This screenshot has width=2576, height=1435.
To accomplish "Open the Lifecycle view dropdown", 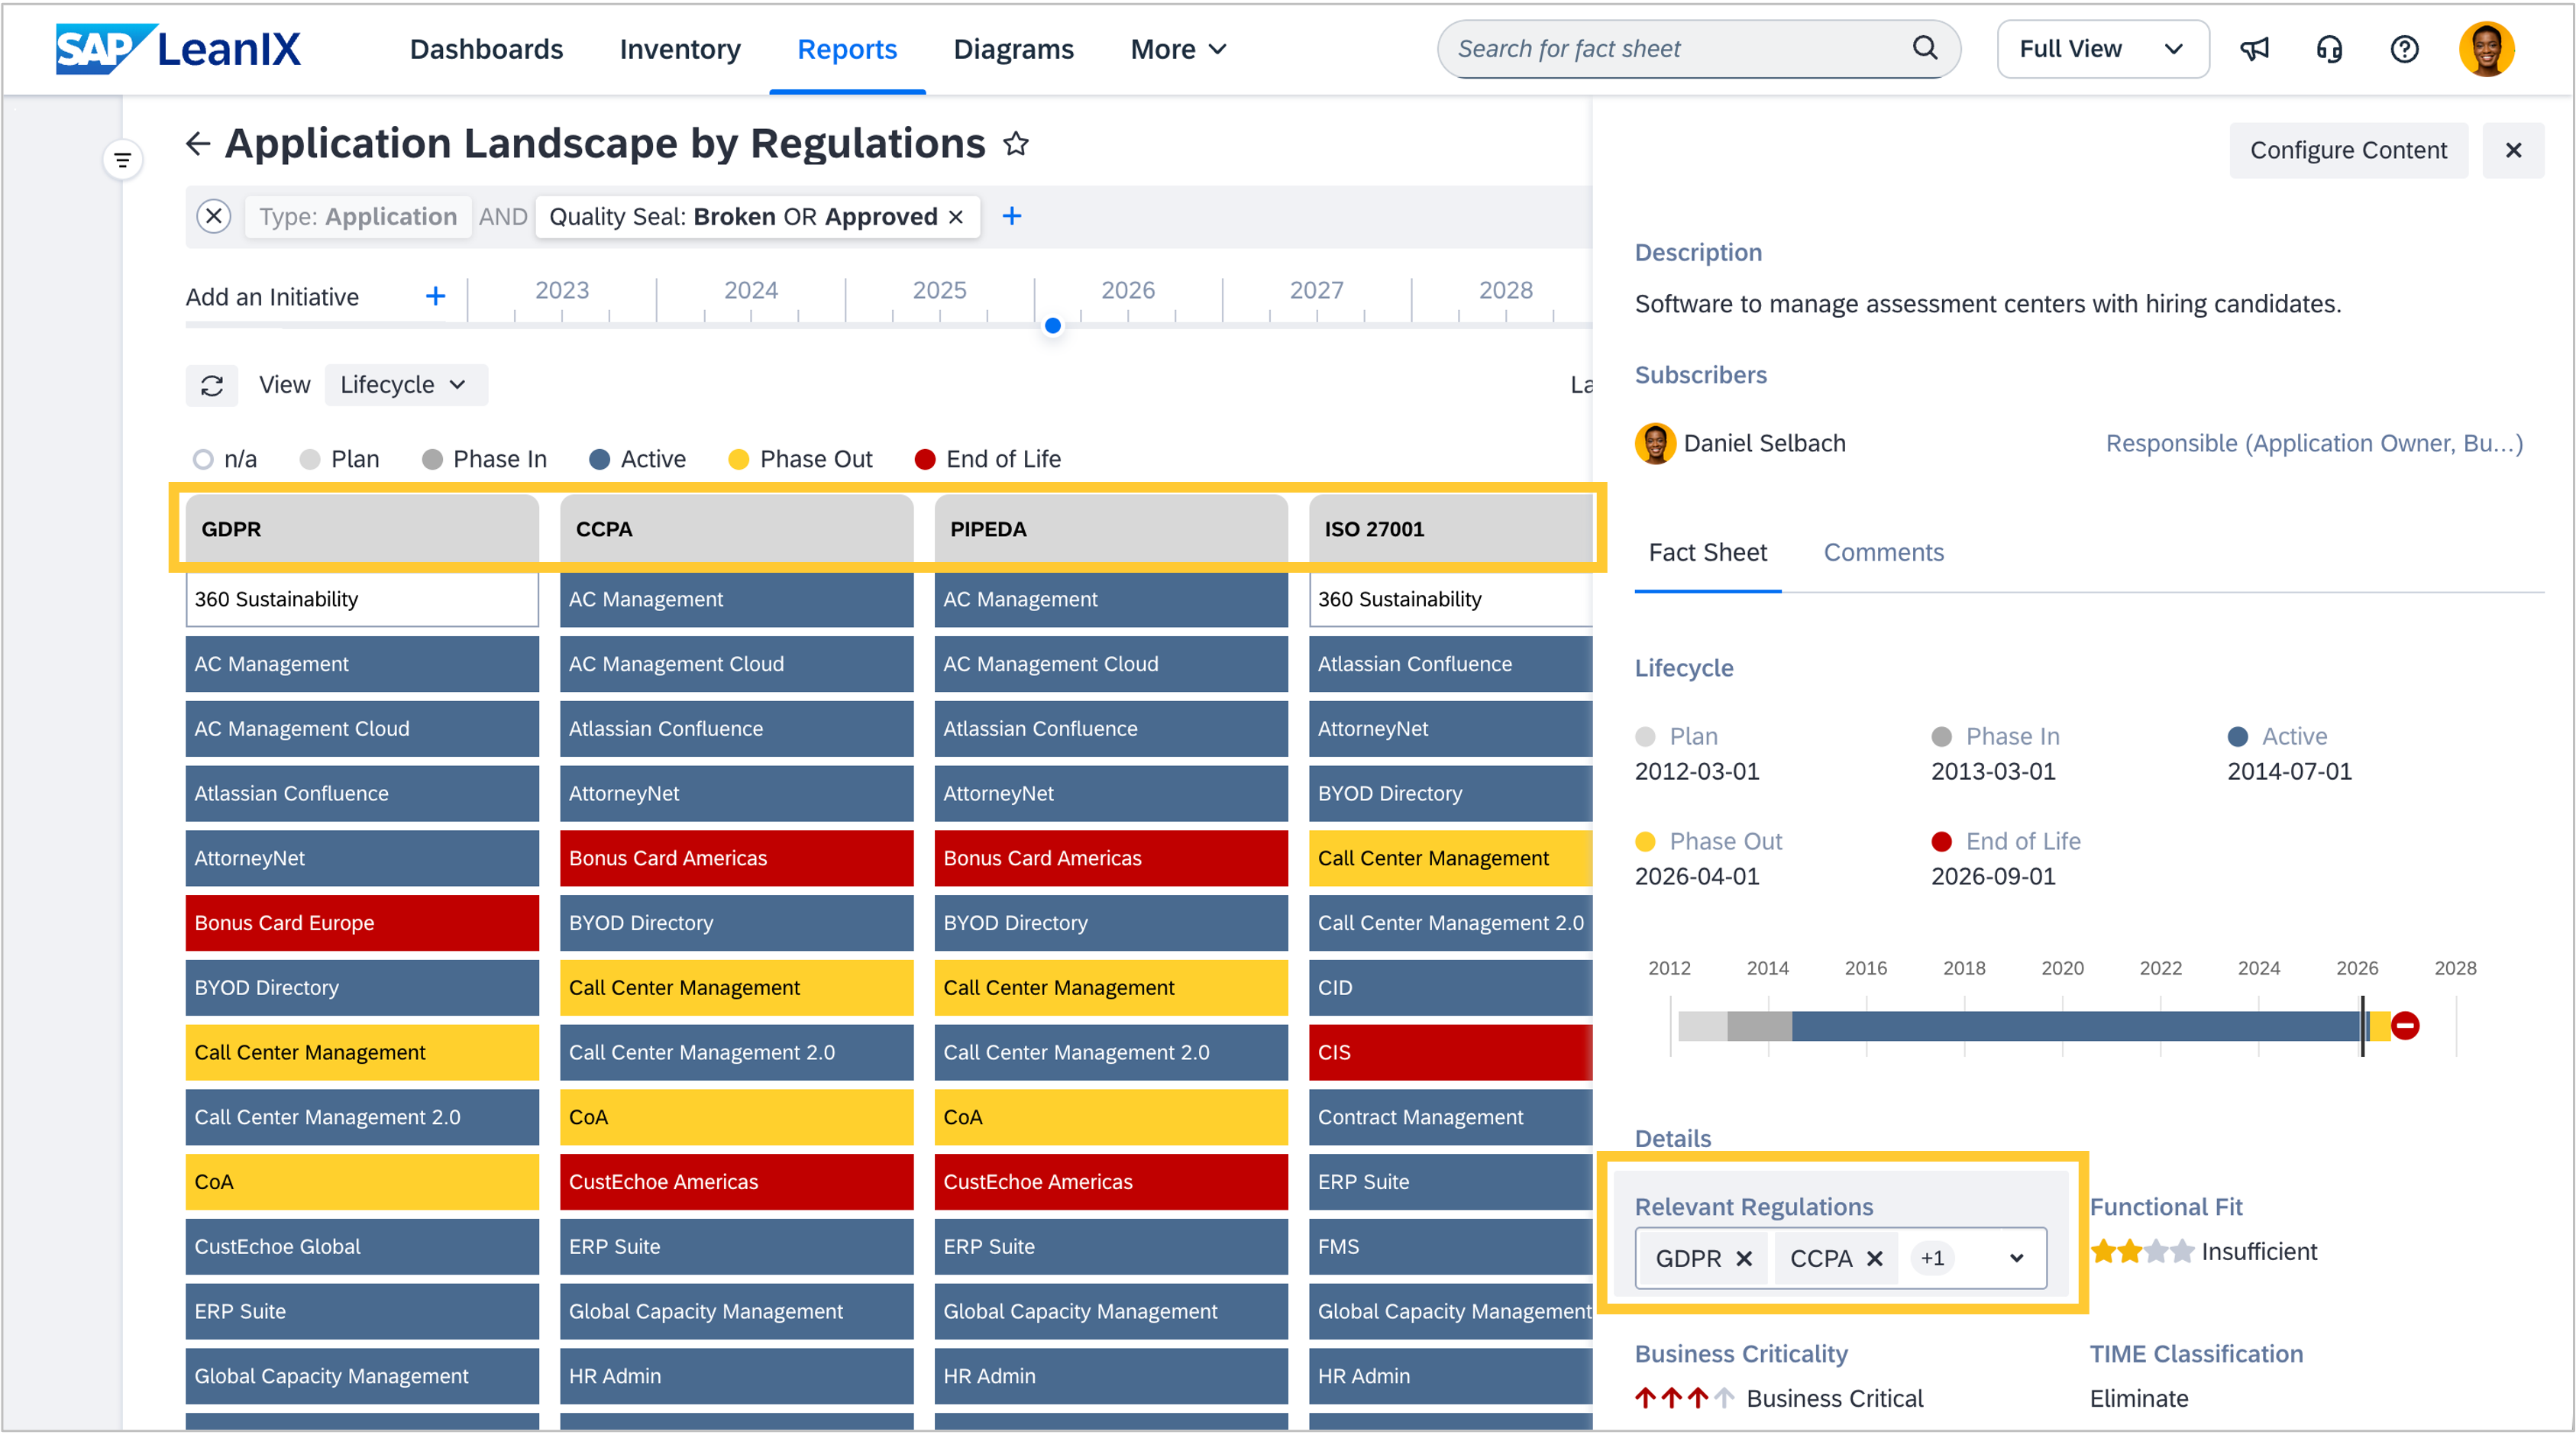I will coord(405,385).
